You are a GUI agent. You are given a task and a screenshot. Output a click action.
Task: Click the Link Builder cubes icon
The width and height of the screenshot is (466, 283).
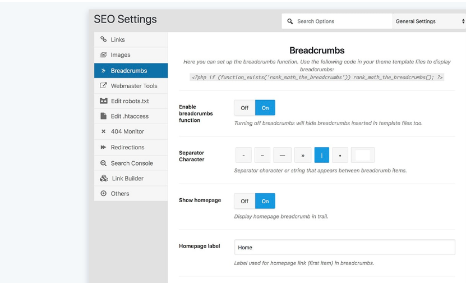104,178
